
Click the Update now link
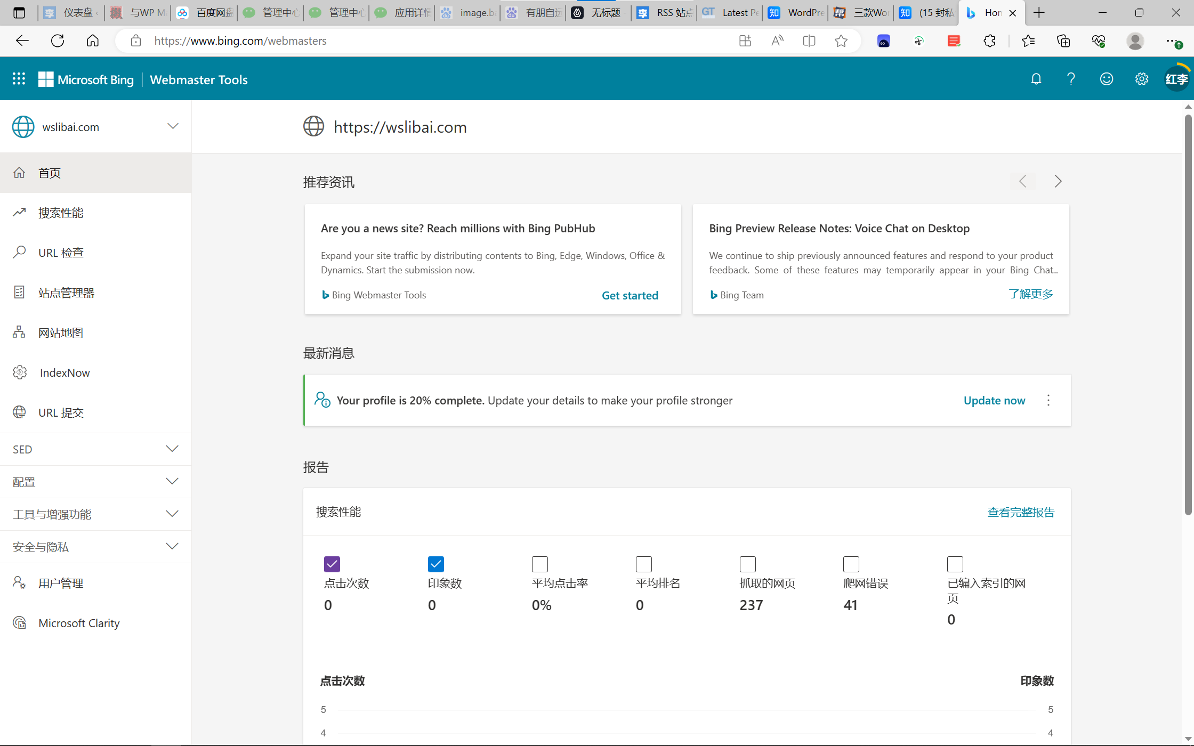pyautogui.click(x=994, y=401)
